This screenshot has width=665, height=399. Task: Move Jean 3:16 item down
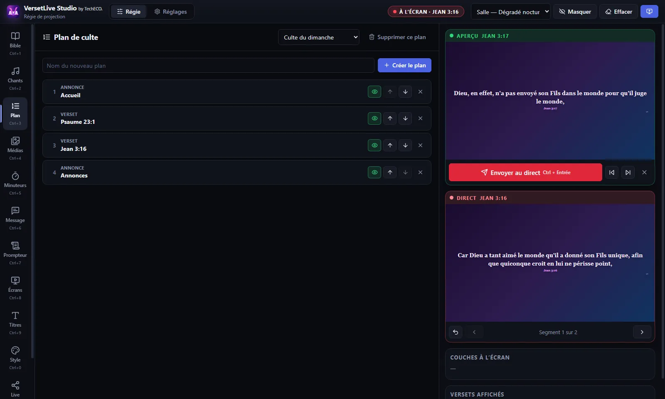tap(405, 145)
